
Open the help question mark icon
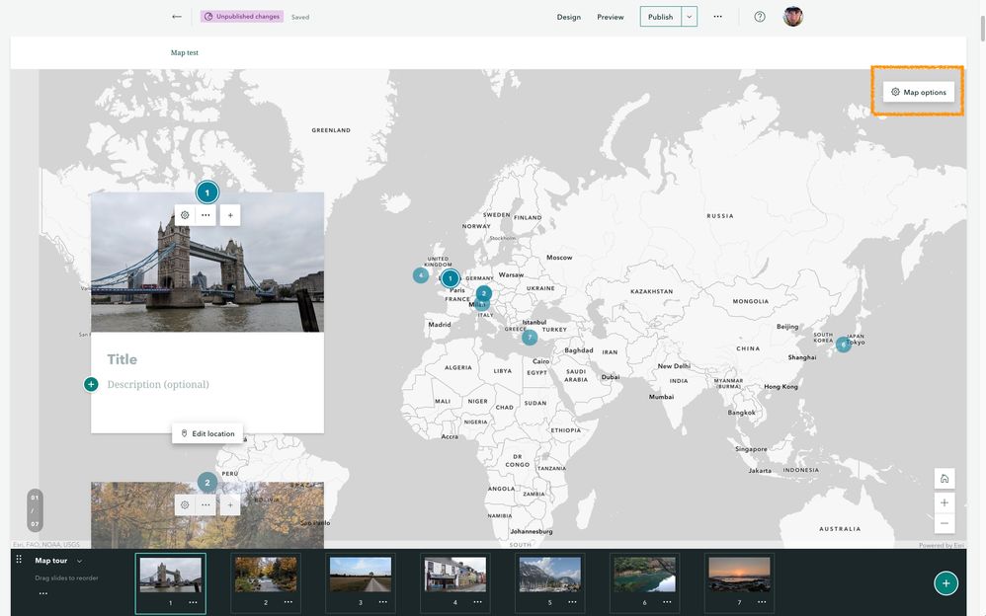click(760, 17)
